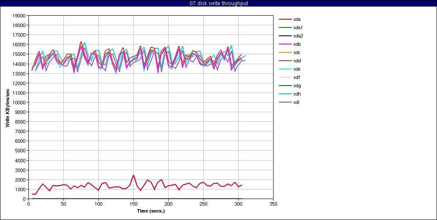Click the 'Write KBytes/sec' axis label
This screenshot has height=220, width=437.
tap(8, 107)
